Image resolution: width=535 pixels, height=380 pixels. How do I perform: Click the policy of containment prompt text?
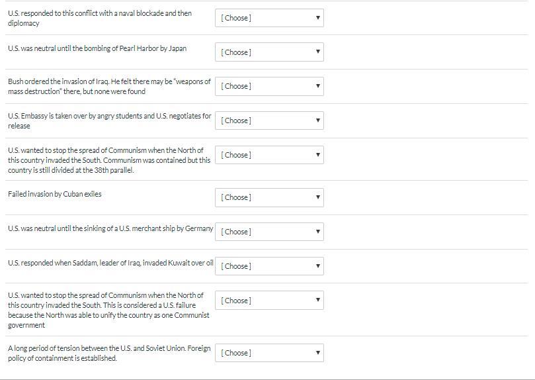(109, 353)
